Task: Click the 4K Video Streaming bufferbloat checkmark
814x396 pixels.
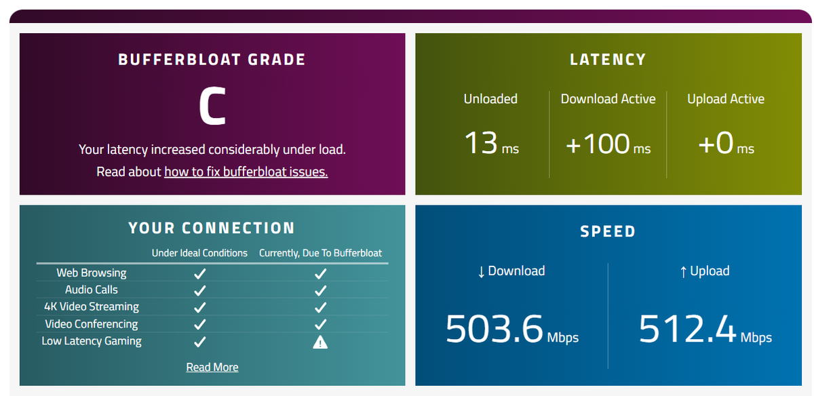Action: pyautogui.click(x=321, y=307)
